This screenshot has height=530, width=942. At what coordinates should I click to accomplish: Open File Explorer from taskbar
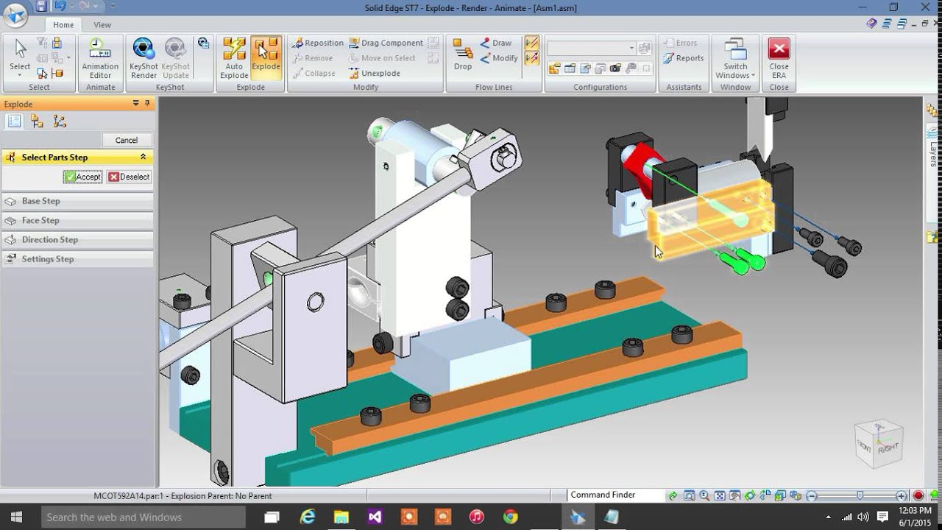[x=341, y=517]
